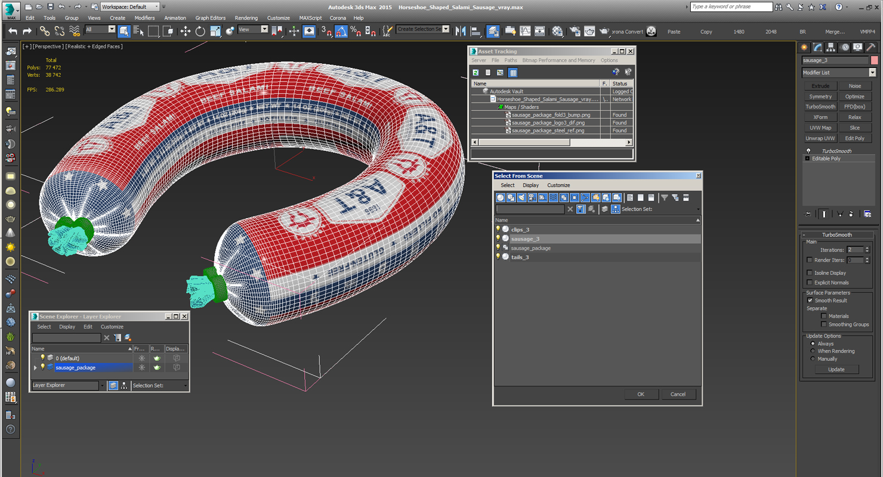Screen dimensions: 883x477
Task: Click the Update button in TurboSmooth
Action: pos(836,369)
